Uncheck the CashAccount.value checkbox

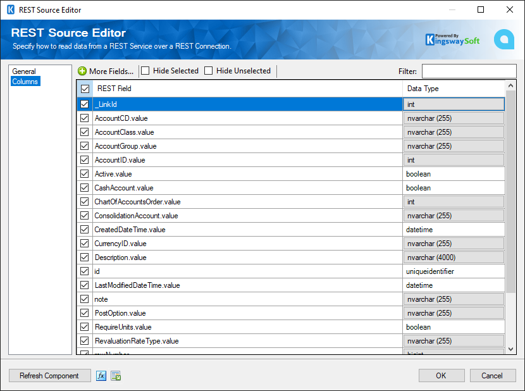click(x=84, y=188)
